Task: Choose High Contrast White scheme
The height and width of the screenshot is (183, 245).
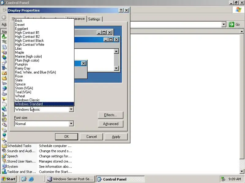Action: pos(44,45)
